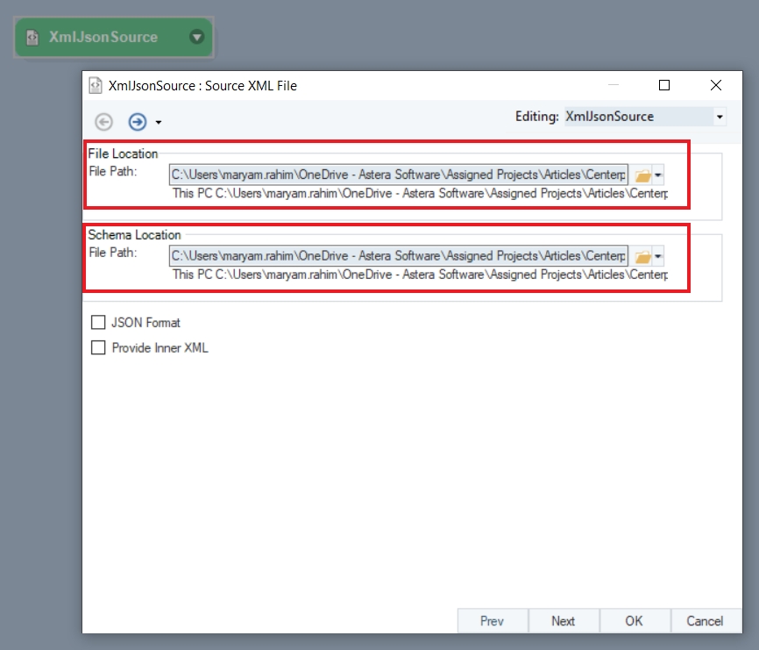Open the dropdown beside the forward arrow
This screenshot has width=759, height=650.
[x=159, y=122]
